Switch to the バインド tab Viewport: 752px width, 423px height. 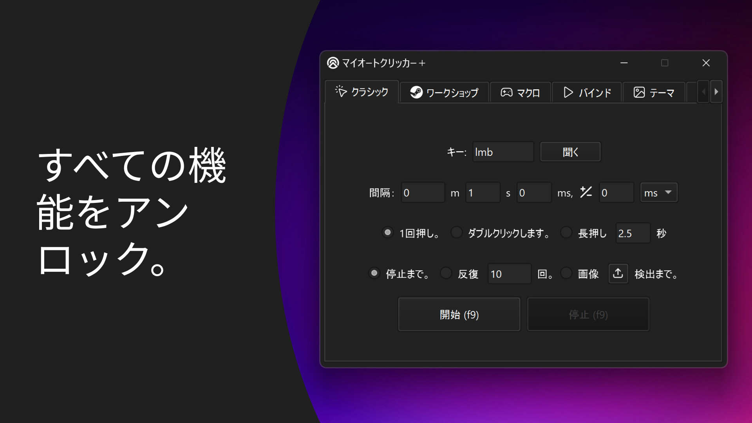coord(587,92)
